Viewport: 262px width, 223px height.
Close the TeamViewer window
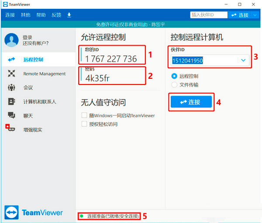pos(253,4)
